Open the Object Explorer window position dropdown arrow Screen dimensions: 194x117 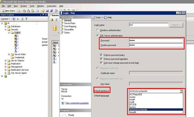41,15
